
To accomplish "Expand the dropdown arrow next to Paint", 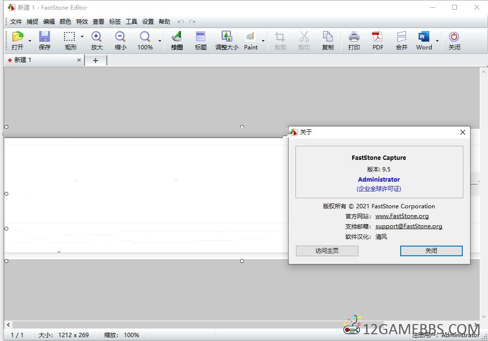I will point(263,41).
